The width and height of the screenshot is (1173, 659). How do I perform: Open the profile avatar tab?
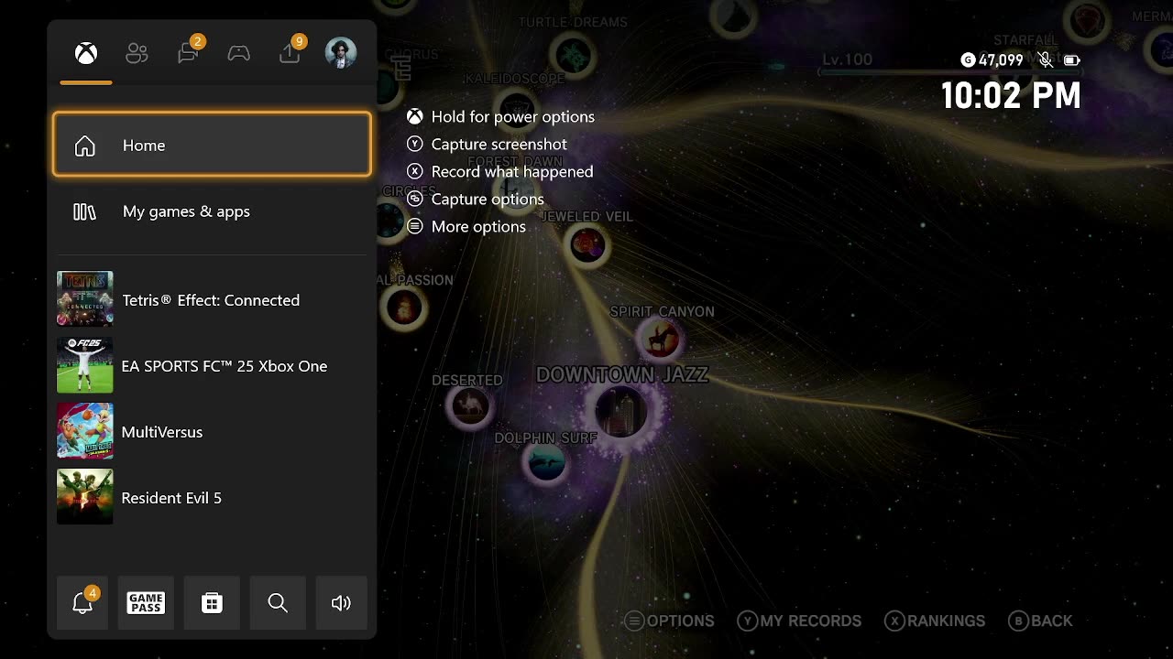(x=341, y=53)
